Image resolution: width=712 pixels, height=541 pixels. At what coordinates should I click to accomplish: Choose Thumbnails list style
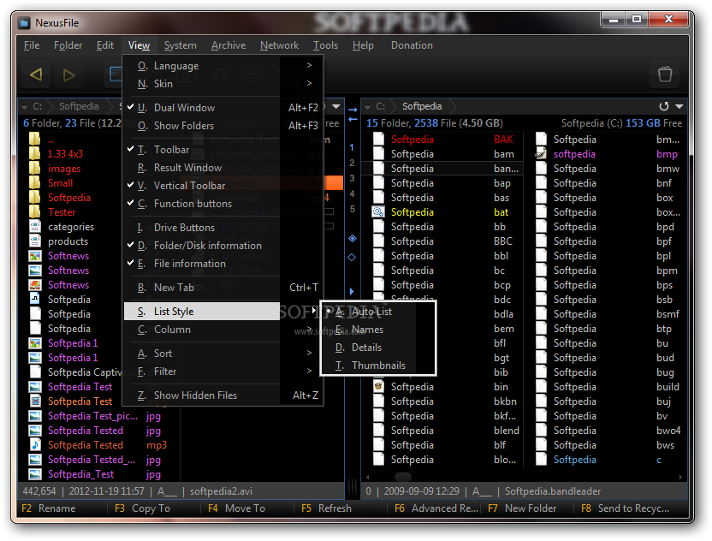(378, 366)
